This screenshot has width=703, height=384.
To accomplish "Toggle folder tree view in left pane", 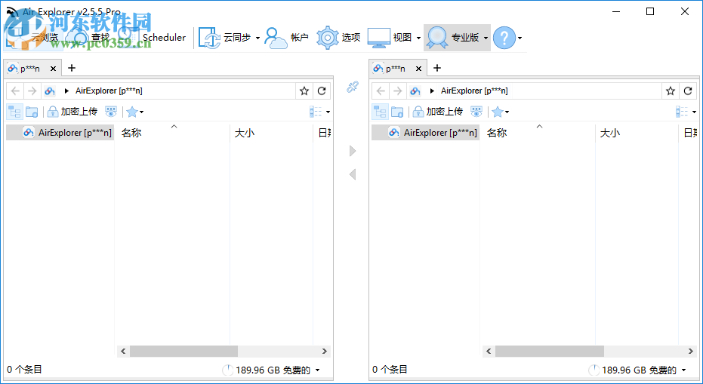I will click(x=15, y=112).
